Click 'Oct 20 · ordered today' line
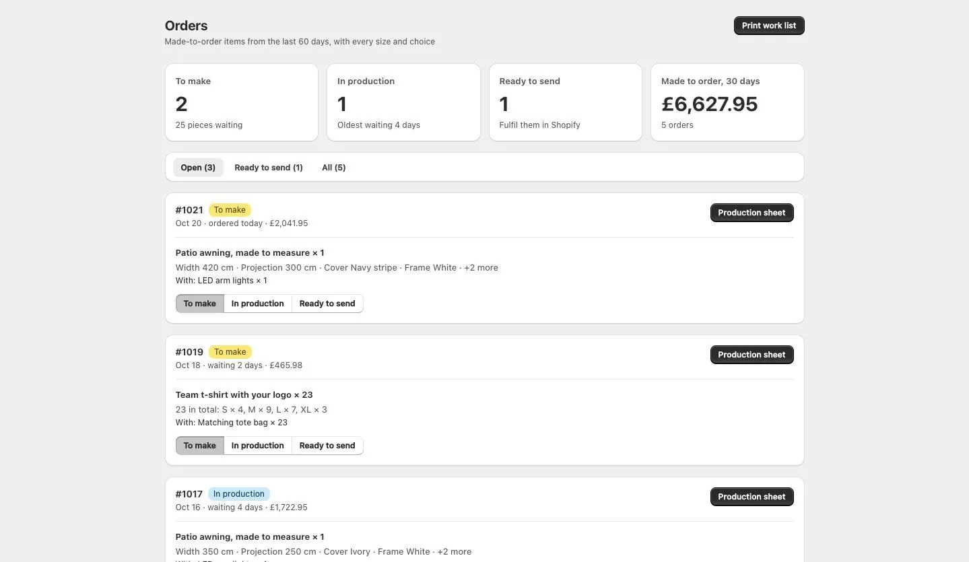The width and height of the screenshot is (969, 562). pos(242,223)
